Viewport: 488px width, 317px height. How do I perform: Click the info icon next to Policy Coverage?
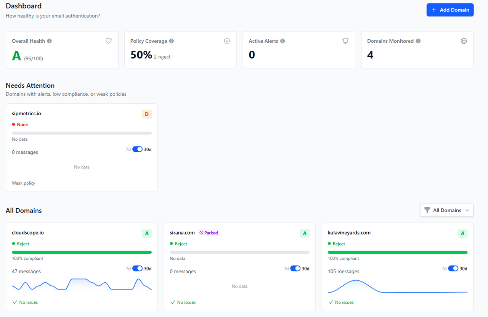pos(172,41)
